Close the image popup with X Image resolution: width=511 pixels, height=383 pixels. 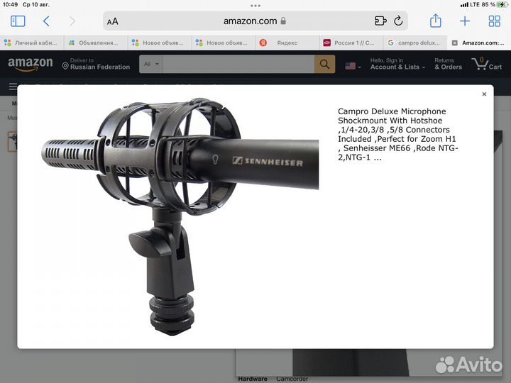tap(484, 94)
